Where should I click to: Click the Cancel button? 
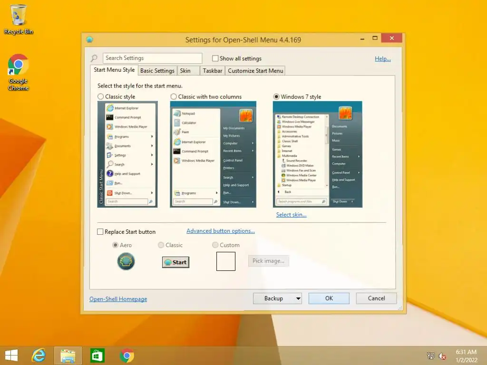click(x=376, y=298)
